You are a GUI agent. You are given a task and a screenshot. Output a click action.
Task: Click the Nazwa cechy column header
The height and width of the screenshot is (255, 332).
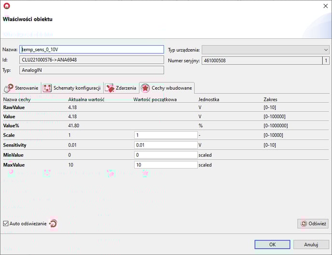[17, 99]
